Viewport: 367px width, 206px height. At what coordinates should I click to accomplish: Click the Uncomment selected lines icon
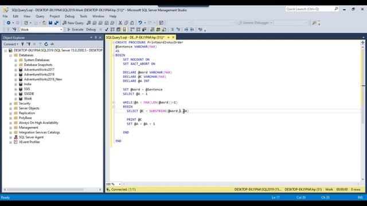point(178,29)
